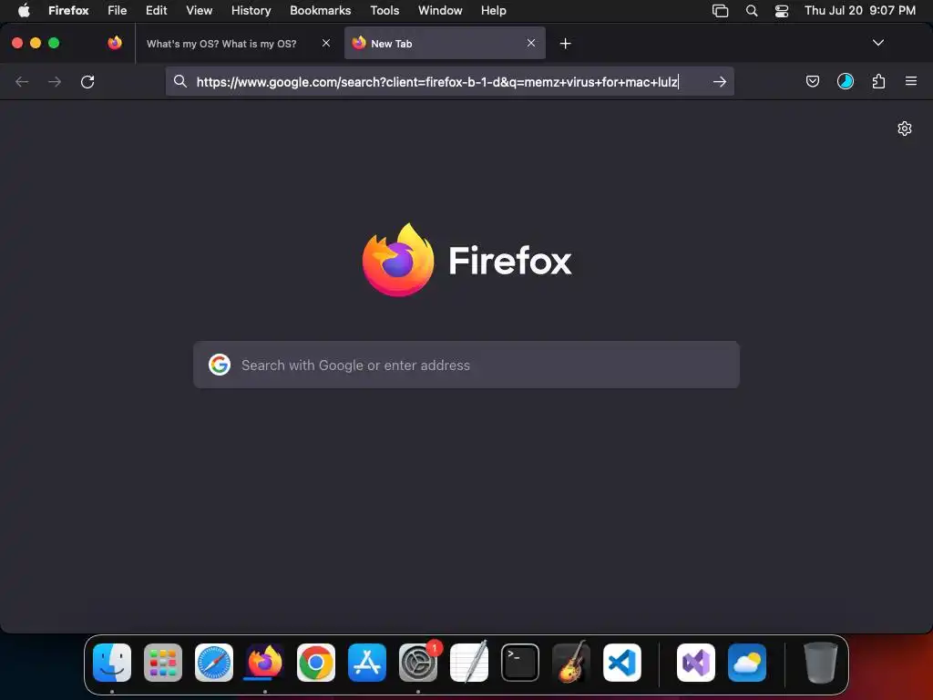Open Control Center in menu bar
The width and height of the screenshot is (933, 700).
[x=781, y=11]
